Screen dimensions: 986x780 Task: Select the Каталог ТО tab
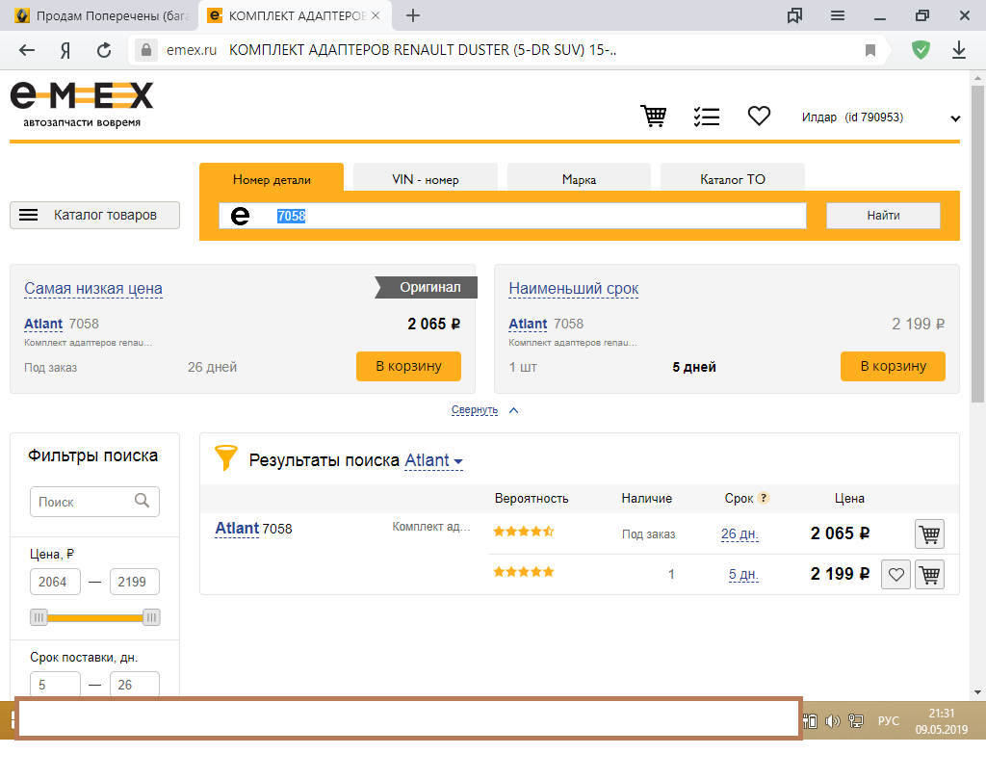tap(733, 179)
